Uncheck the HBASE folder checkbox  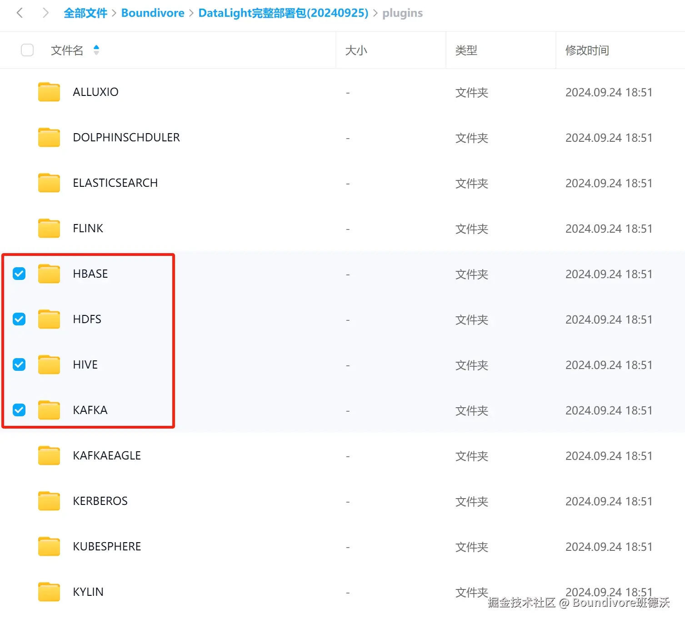[x=19, y=274]
